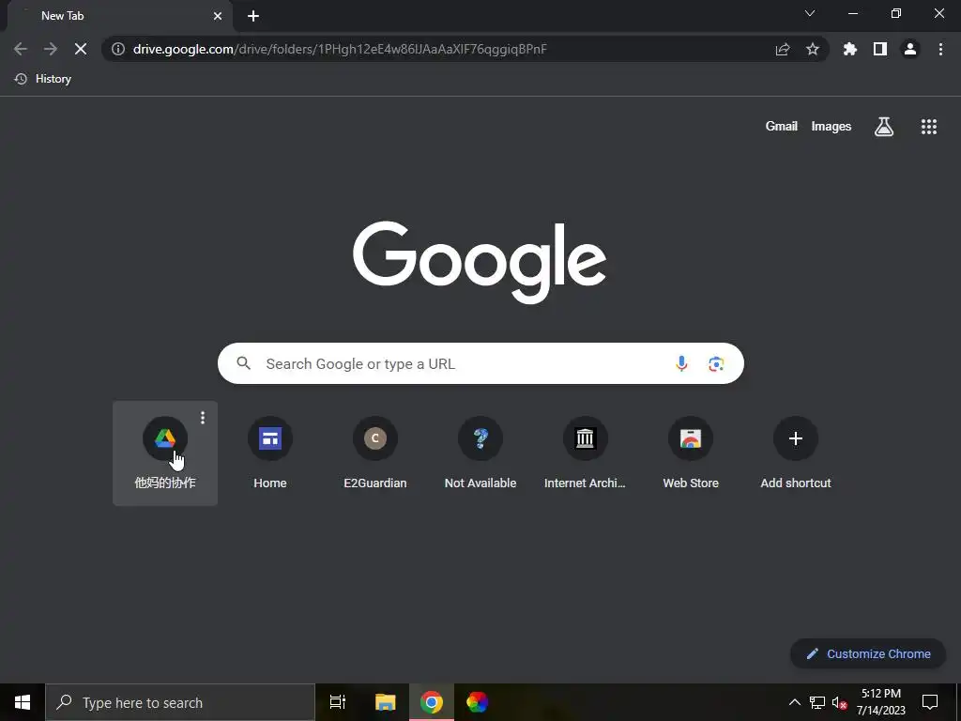Add a new shortcut tile
Image resolution: width=961 pixels, height=721 pixels.
pyautogui.click(x=796, y=453)
